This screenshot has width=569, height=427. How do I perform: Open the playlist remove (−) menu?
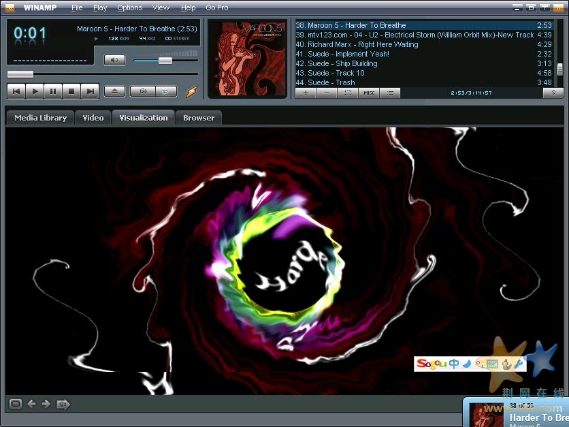pos(327,93)
